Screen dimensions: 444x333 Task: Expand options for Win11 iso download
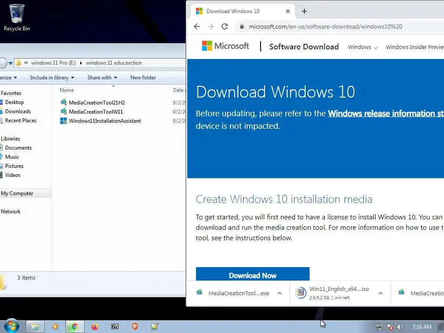381,294
